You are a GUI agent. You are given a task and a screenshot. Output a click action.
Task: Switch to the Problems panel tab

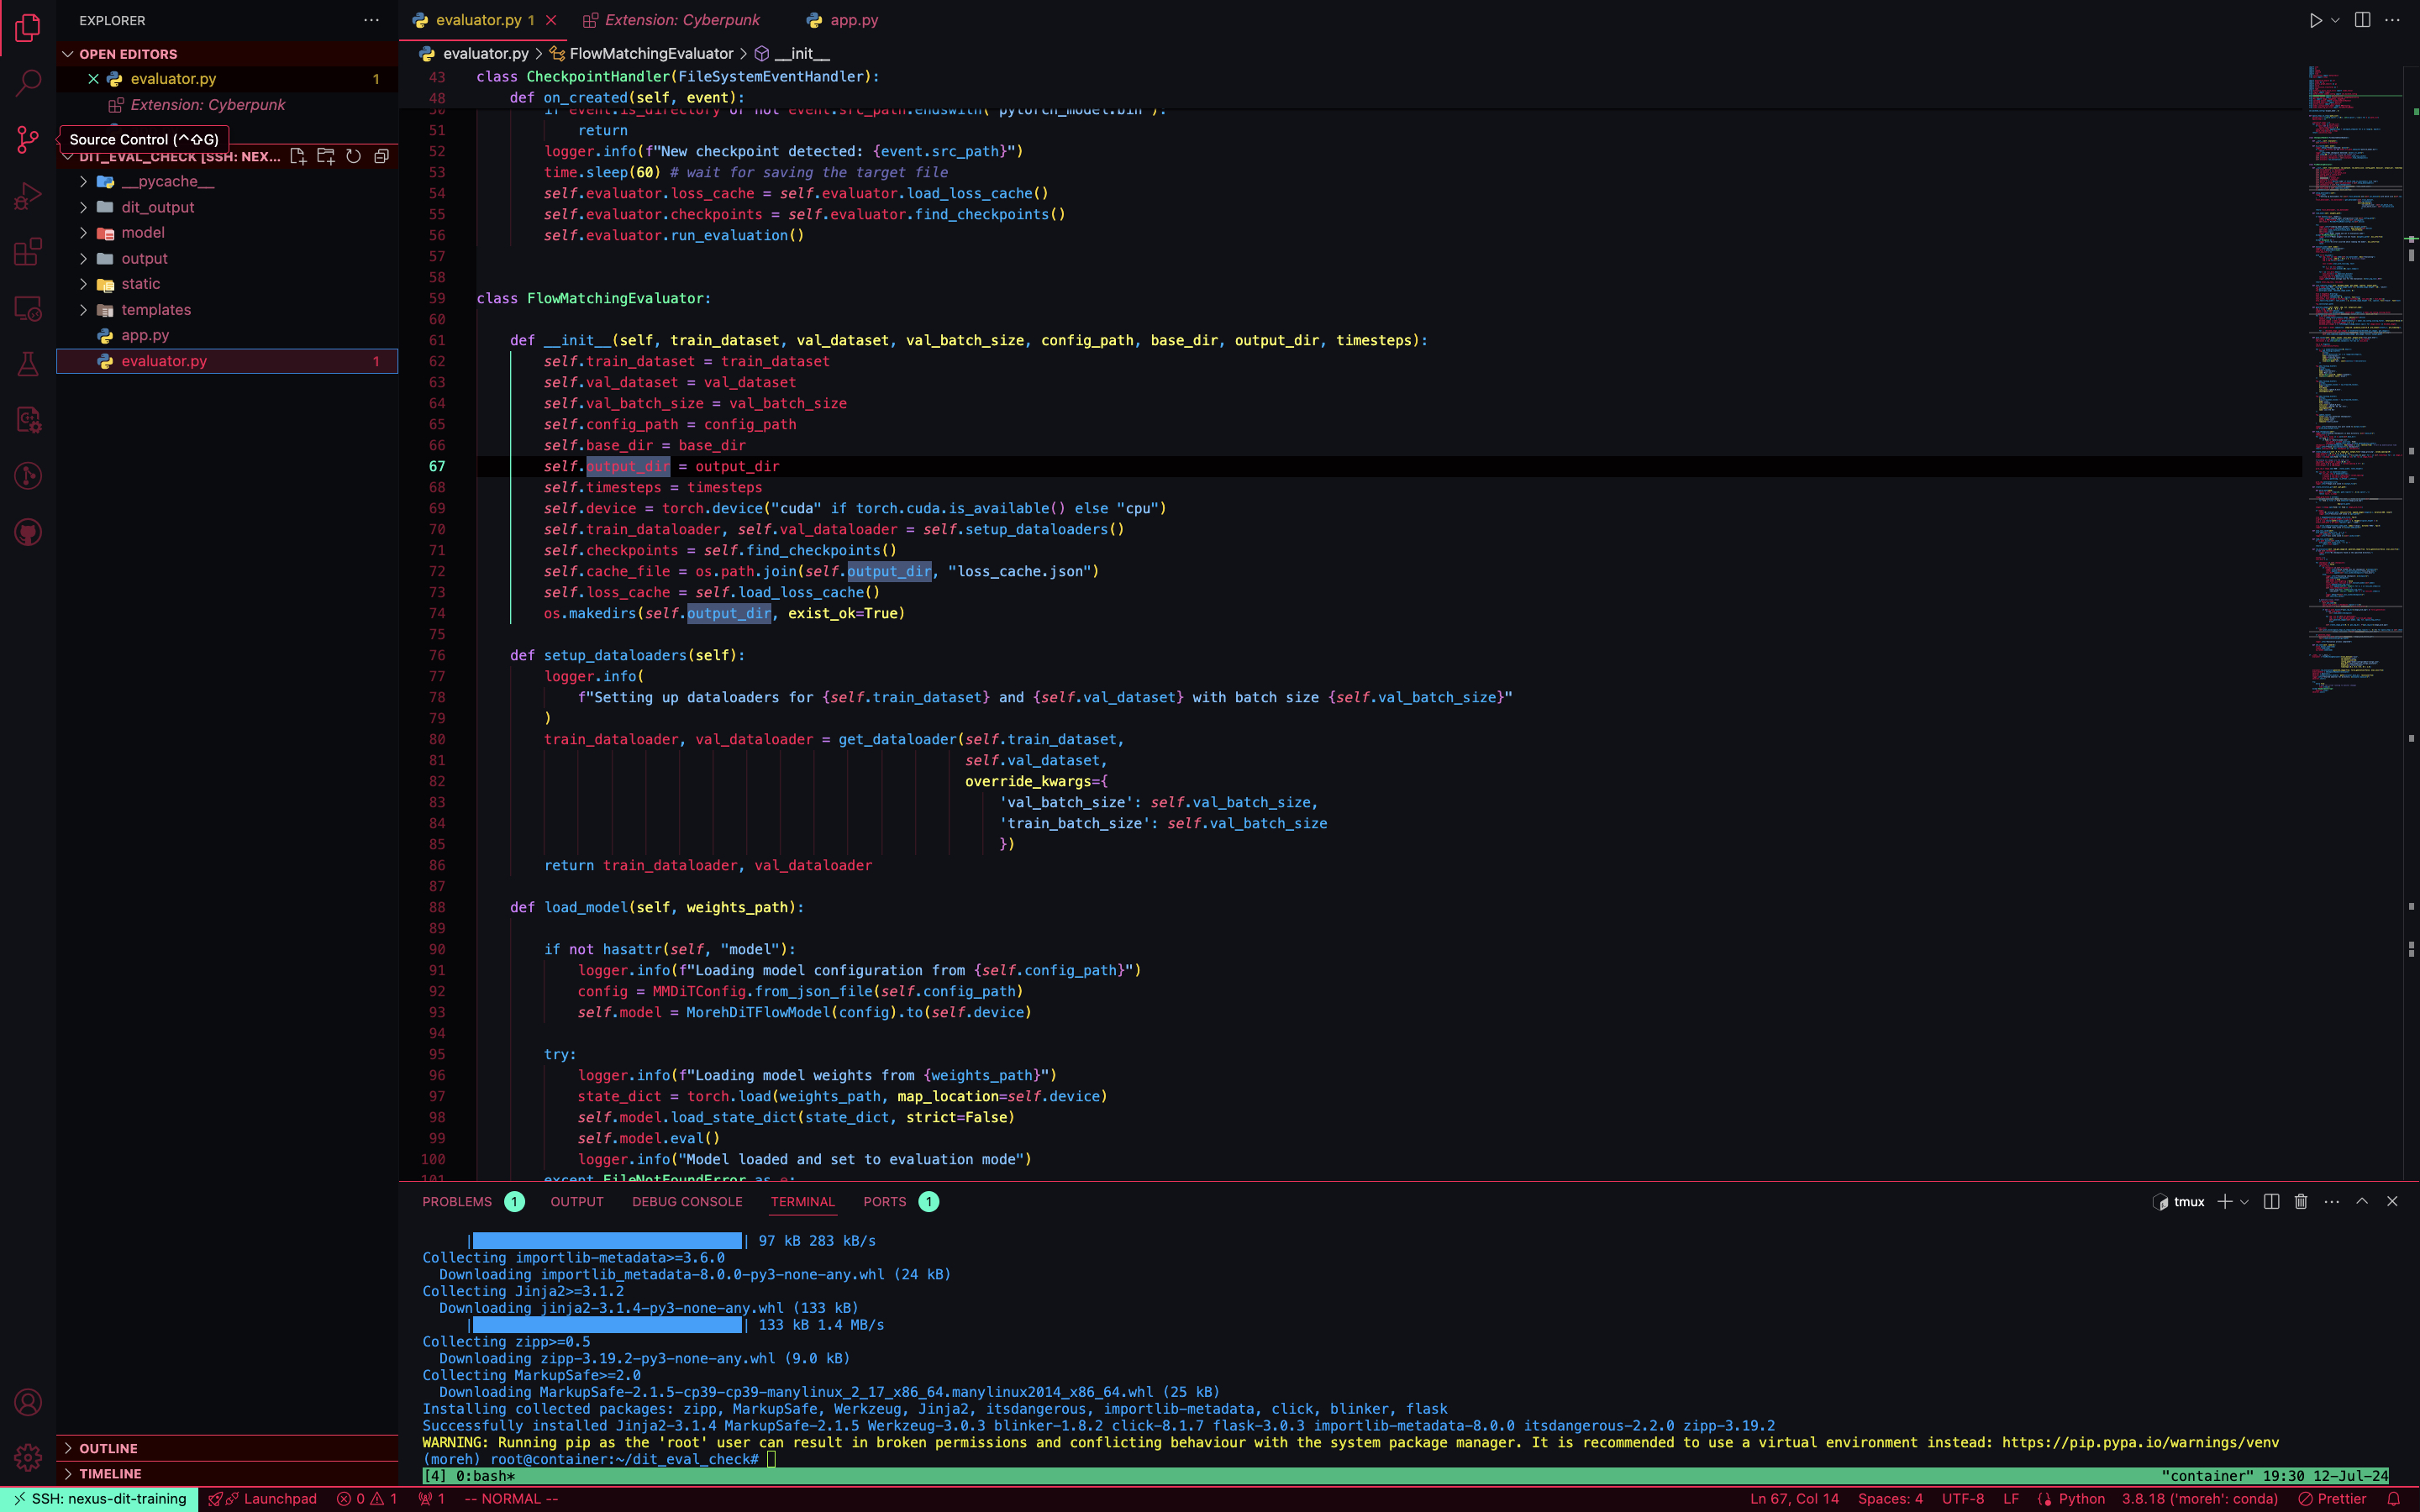[457, 1201]
